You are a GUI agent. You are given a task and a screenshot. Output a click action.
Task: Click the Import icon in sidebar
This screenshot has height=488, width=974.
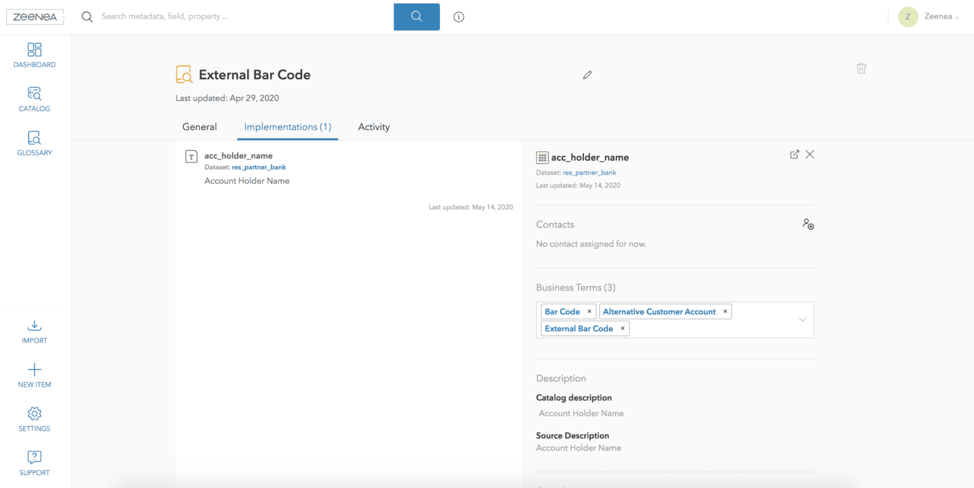click(x=34, y=326)
